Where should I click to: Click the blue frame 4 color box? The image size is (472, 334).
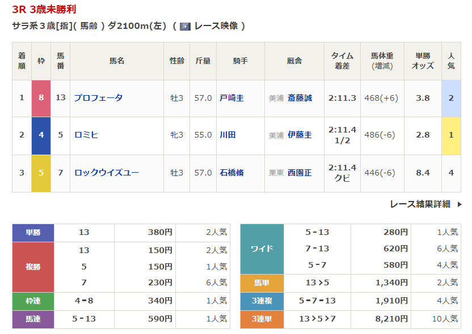(41, 135)
